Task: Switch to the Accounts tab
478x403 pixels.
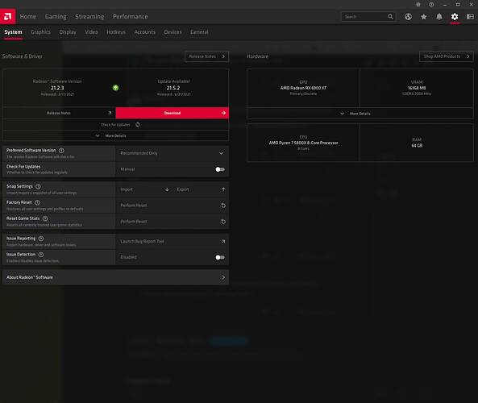Action: pyautogui.click(x=145, y=32)
